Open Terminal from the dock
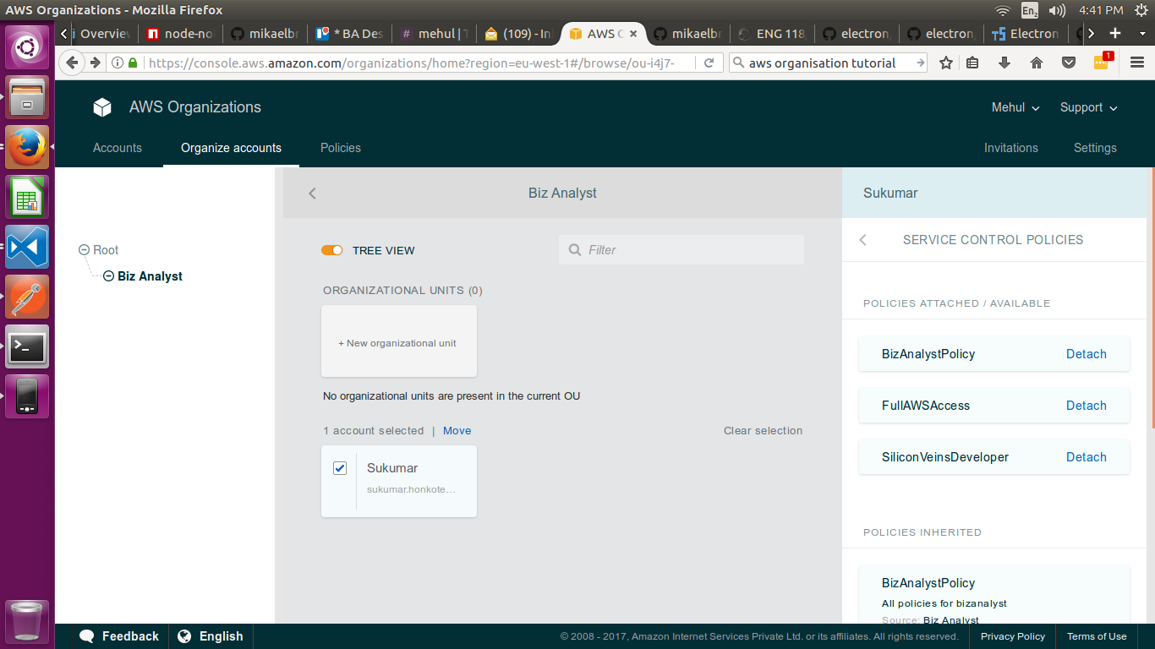Viewport: 1155px width, 649px height. (27, 346)
